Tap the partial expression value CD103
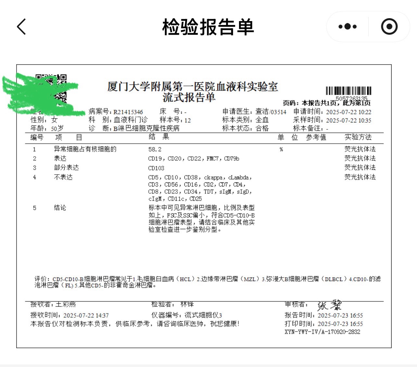 tap(156, 168)
